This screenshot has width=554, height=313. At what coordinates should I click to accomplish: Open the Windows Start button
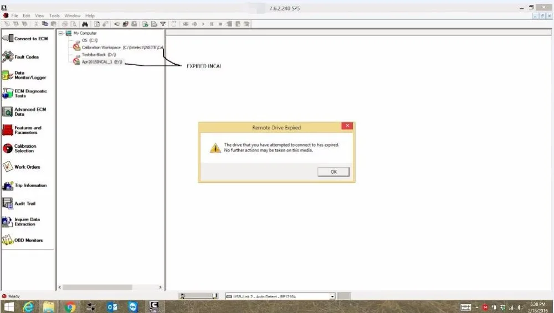8,307
